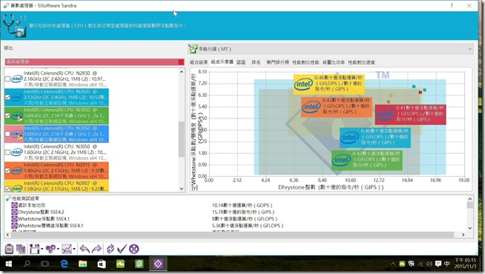
Task: Click the red swatch beside 當前處理器 bar
Action: coord(181,61)
